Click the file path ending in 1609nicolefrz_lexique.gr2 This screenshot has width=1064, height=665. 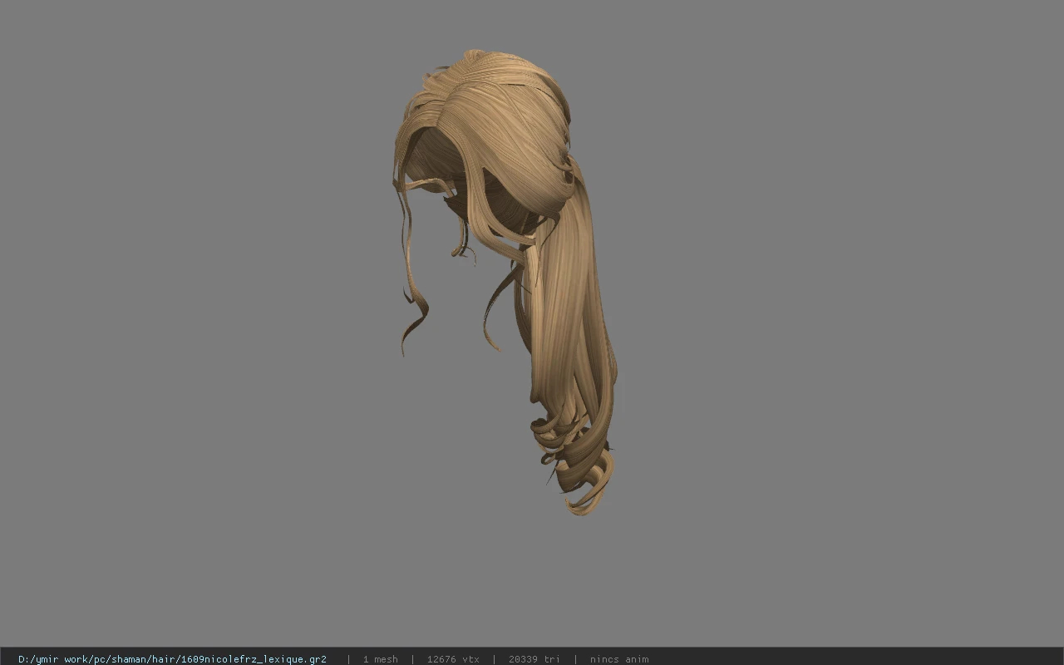click(x=172, y=659)
